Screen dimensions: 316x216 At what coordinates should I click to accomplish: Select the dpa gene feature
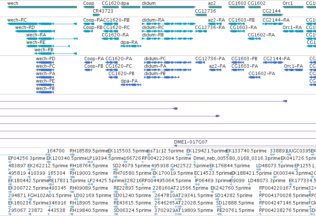(130, 7)
